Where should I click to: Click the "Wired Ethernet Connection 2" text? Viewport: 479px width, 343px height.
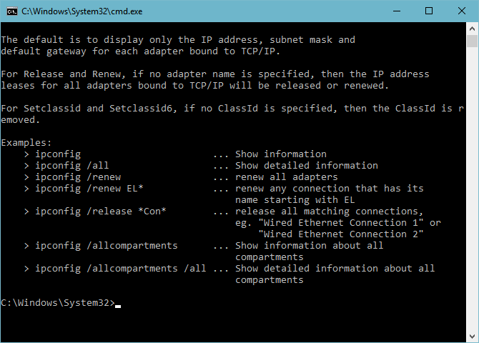pyautogui.click(x=341, y=234)
